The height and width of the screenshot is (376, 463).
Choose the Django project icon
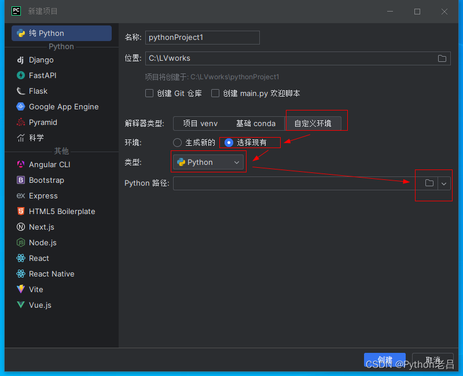point(20,60)
